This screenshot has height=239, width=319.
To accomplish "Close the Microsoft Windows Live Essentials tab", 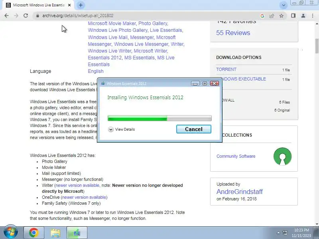I will click(x=69, y=5).
